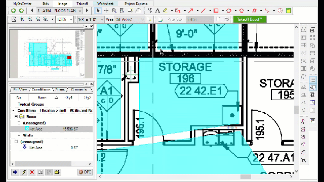Click the fit page icon in zoom toolbar

[14, 19]
